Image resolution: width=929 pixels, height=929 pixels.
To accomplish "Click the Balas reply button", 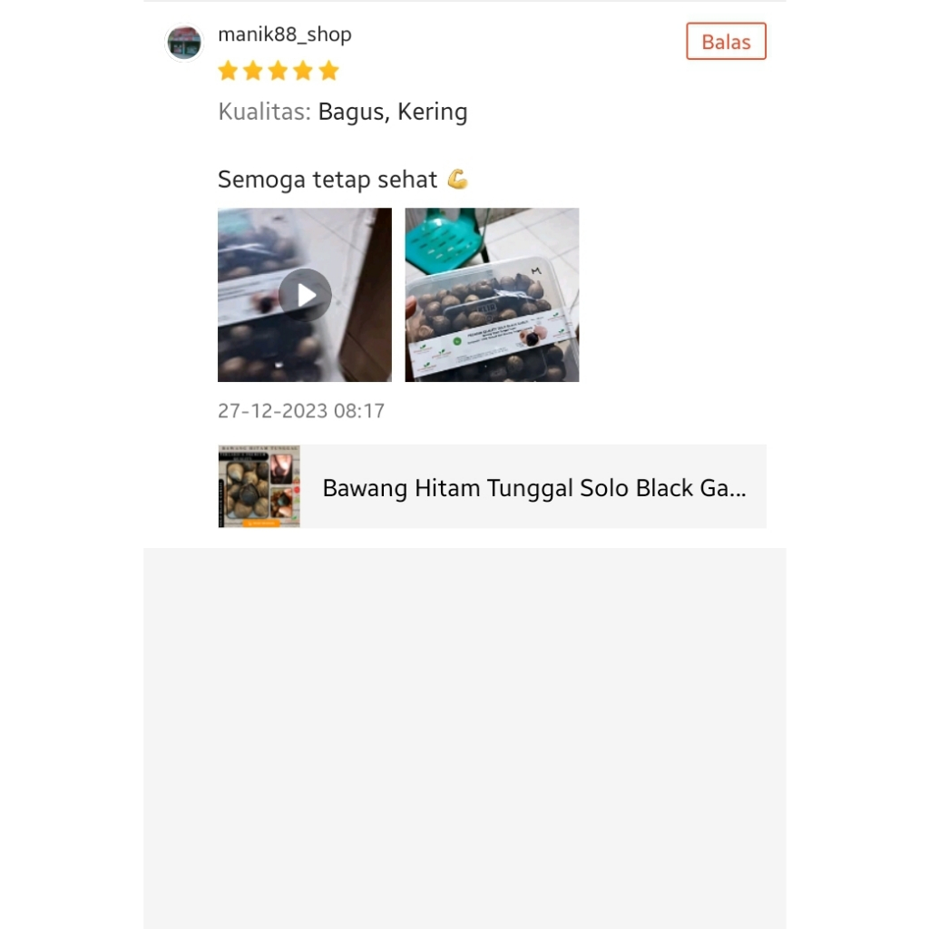I will 726,42.
